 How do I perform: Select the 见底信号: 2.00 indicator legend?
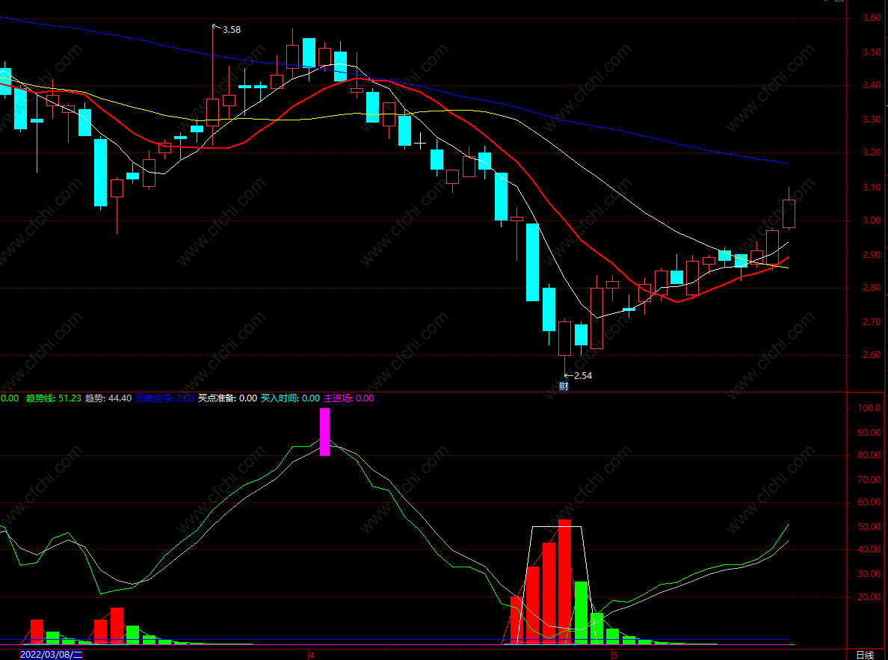[x=164, y=398]
